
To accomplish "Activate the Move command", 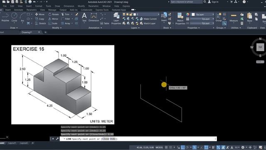I will tap(40, 15).
